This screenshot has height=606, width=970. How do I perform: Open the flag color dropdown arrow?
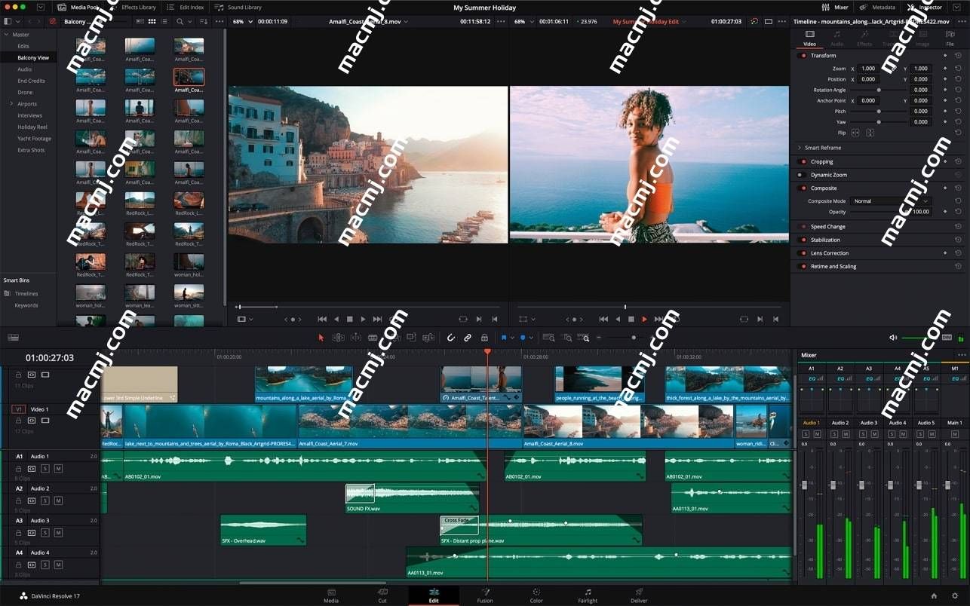click(x=513, y=338)
